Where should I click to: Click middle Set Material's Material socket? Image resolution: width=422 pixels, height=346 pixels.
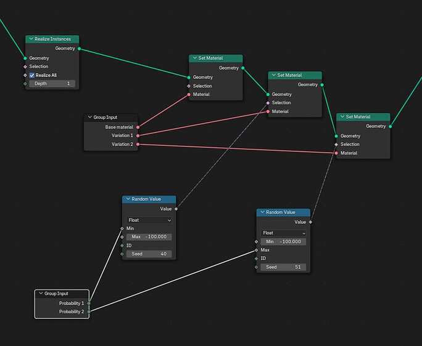pyautogui.click(x=268, y=111)
